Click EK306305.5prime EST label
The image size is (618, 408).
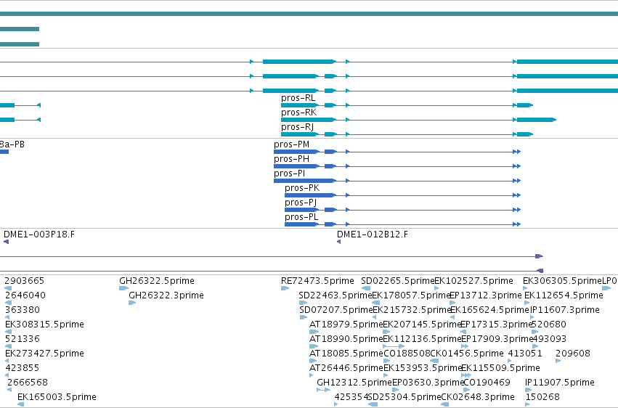562,281
